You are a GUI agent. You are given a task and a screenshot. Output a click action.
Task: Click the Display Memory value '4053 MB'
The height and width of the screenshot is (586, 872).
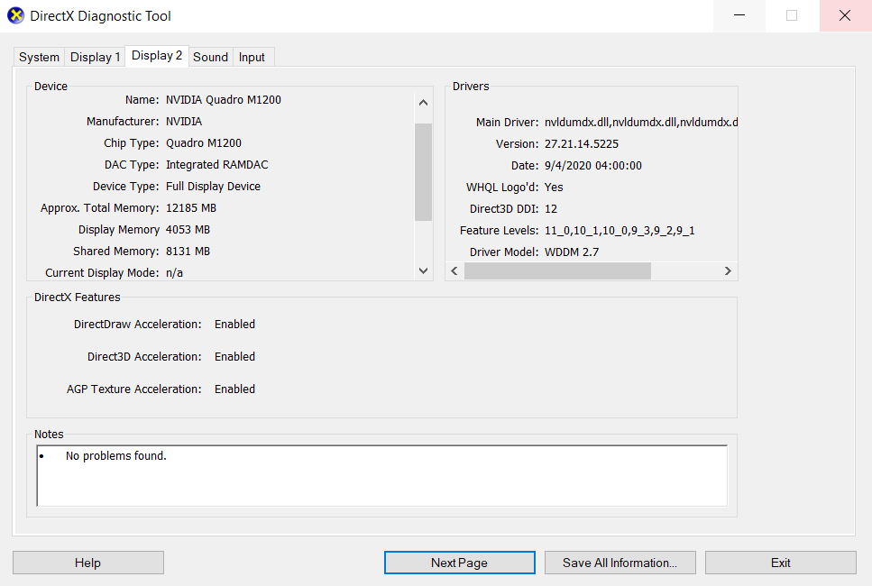tap(188, 230)
